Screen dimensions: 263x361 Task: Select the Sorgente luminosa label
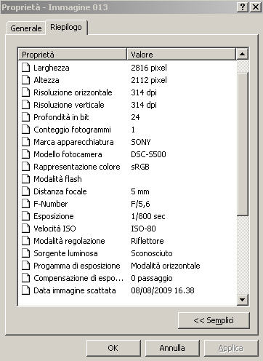[x=65, y=253]
